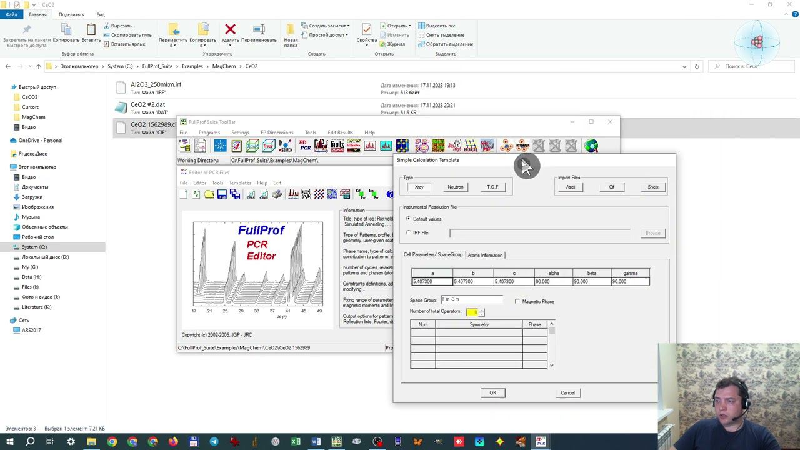Click Open folder icon in PCR Editor toolbar

pos(209,194)
